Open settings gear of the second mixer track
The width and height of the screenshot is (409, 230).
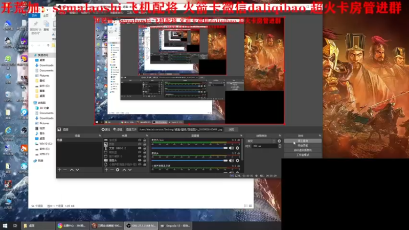coord(237,160)
